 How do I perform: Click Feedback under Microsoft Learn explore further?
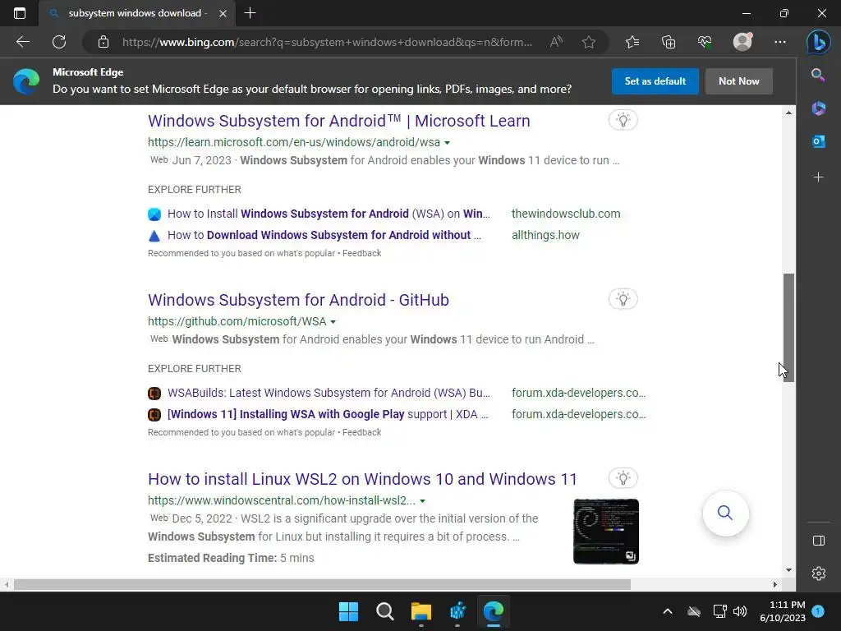click(361, 253)
